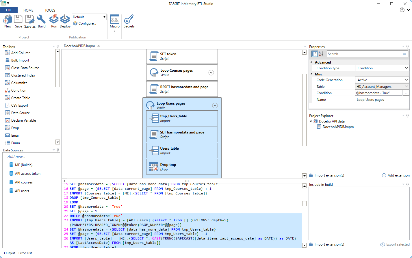The image size is (412, 258).
Task: Collapse the Advanced property group
Action: (311, 62)
